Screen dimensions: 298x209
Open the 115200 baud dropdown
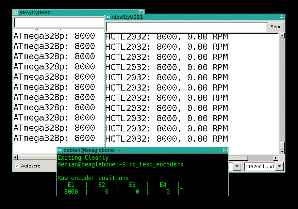tap(279, 166)
